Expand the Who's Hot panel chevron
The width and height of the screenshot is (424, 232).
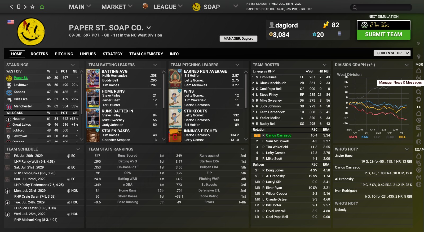[x=407, y=149]
